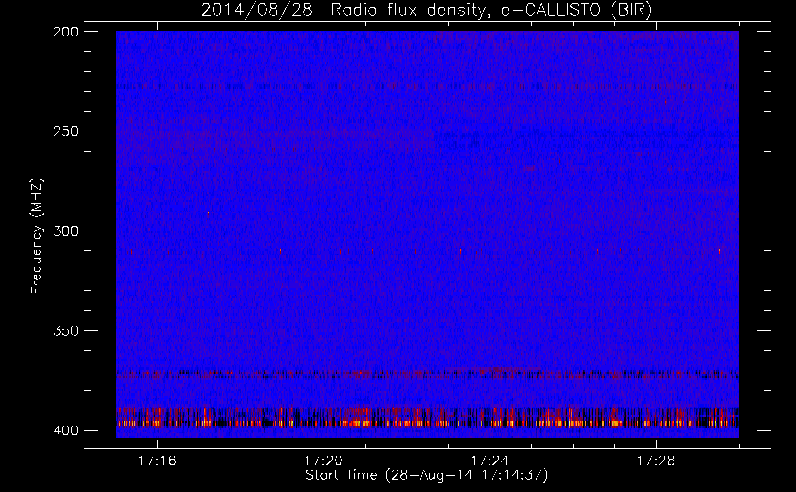
Task: Click the 17:16 time tick label
Action: pos(157,461)
